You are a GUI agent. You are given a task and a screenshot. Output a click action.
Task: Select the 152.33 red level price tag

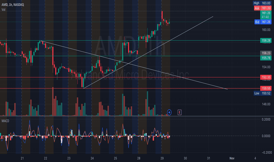pyautogui.click(x=266, y=77)
